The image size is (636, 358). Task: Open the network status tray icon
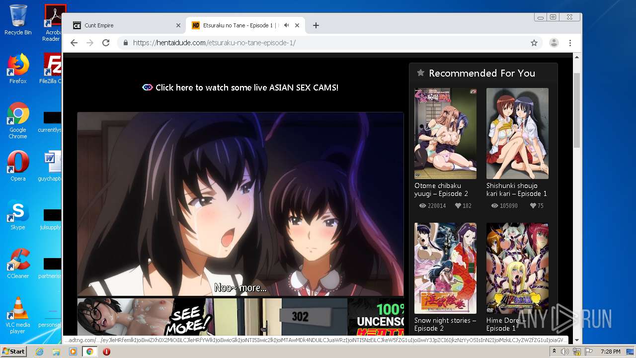coord(577,352)
